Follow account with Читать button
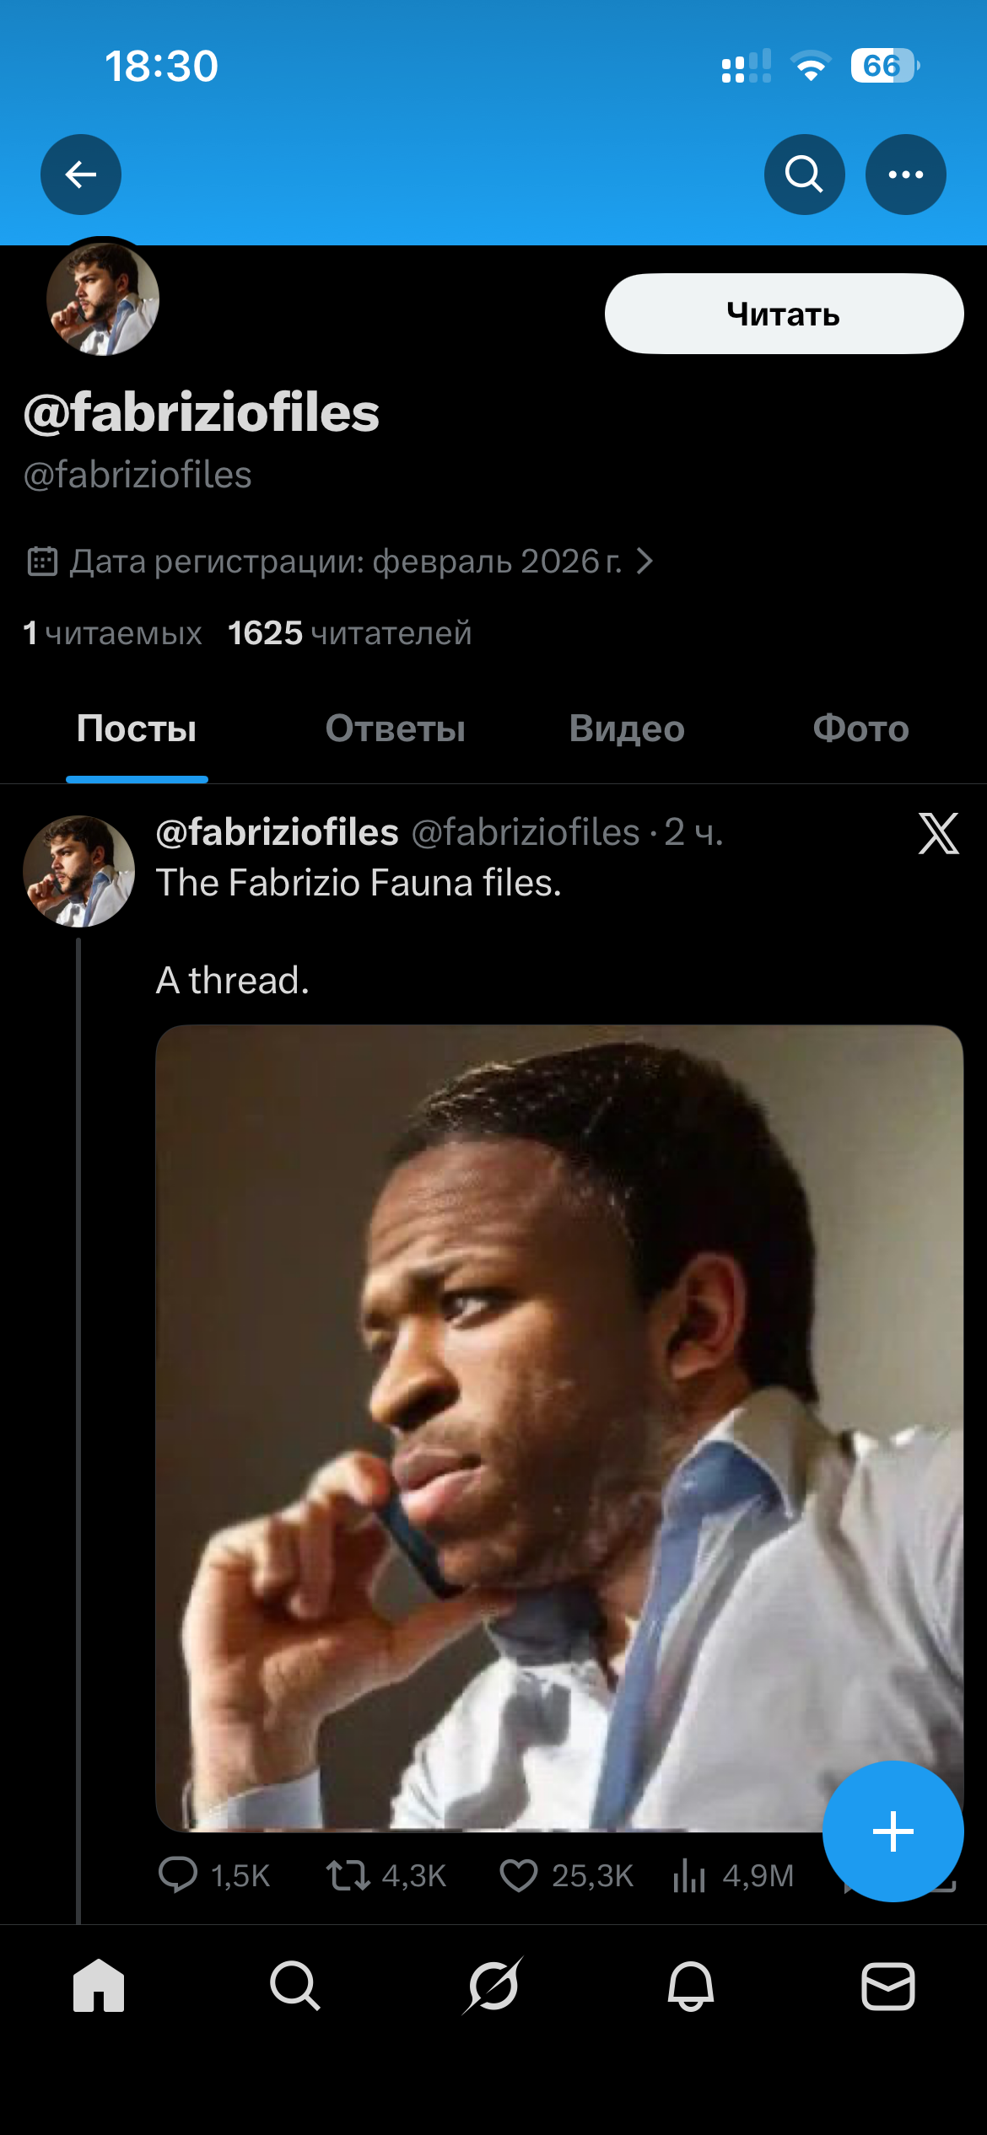This screenshot has height=2135, width=987. [784, 314]
